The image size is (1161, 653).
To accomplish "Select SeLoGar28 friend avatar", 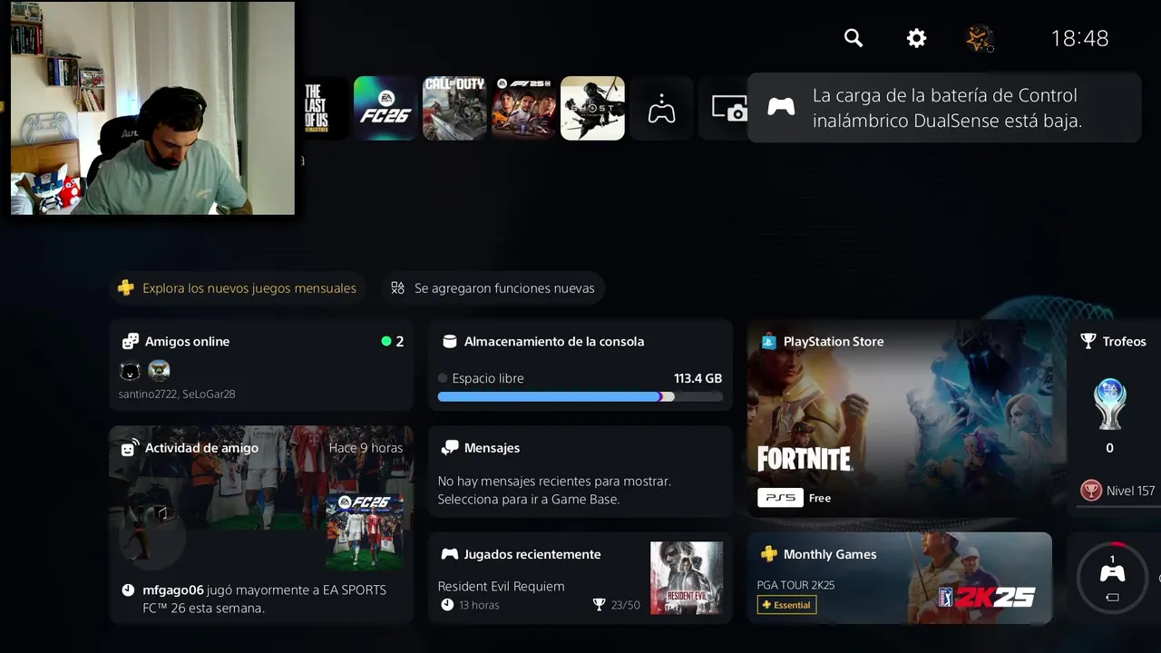I will click(159, 370).
